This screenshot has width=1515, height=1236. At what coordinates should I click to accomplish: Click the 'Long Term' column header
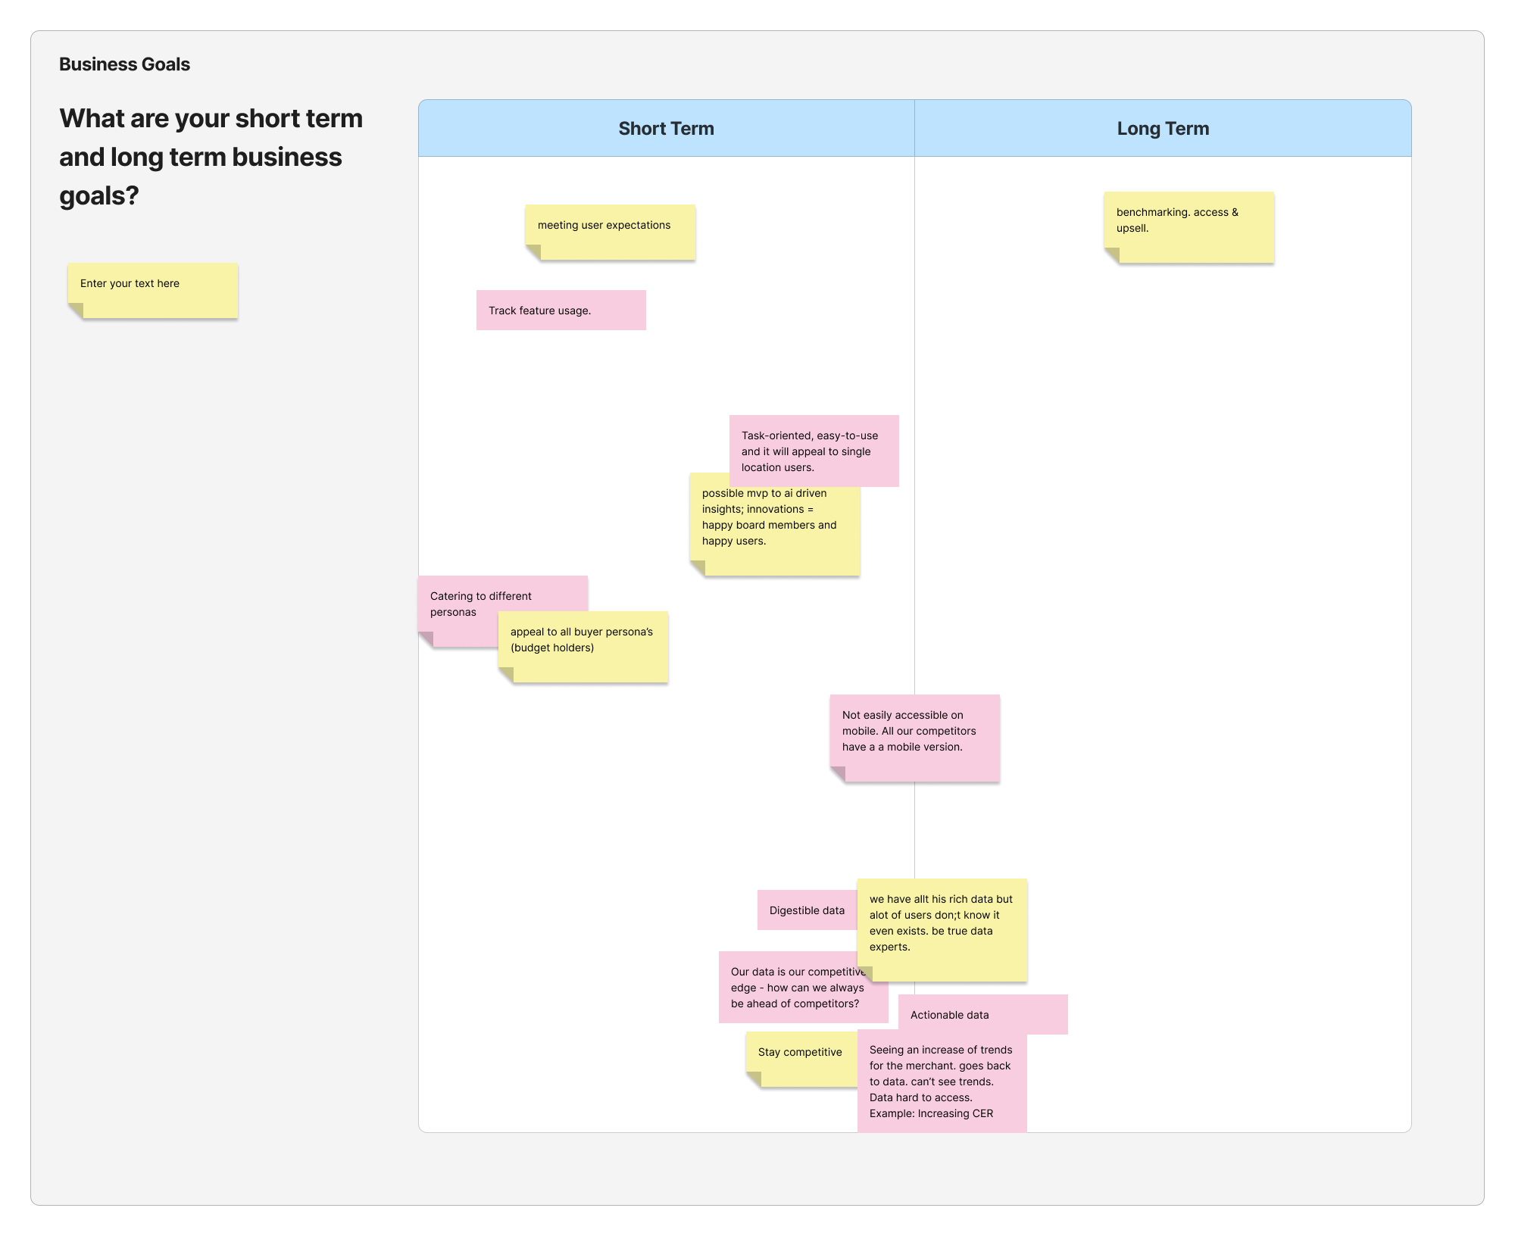click(1163, 129)
